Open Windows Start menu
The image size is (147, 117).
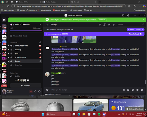[x=43, y=114]
